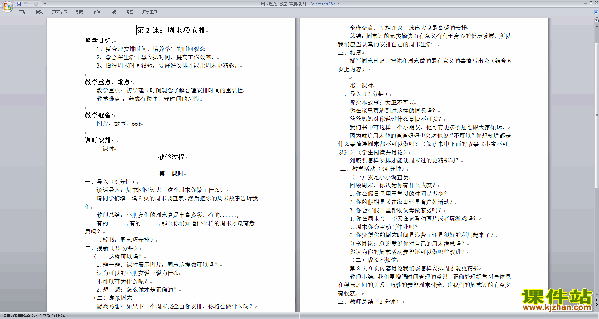599x319 pixels.
Task: Click the line '（板书：周末巧安排）'
Action: 126,240
